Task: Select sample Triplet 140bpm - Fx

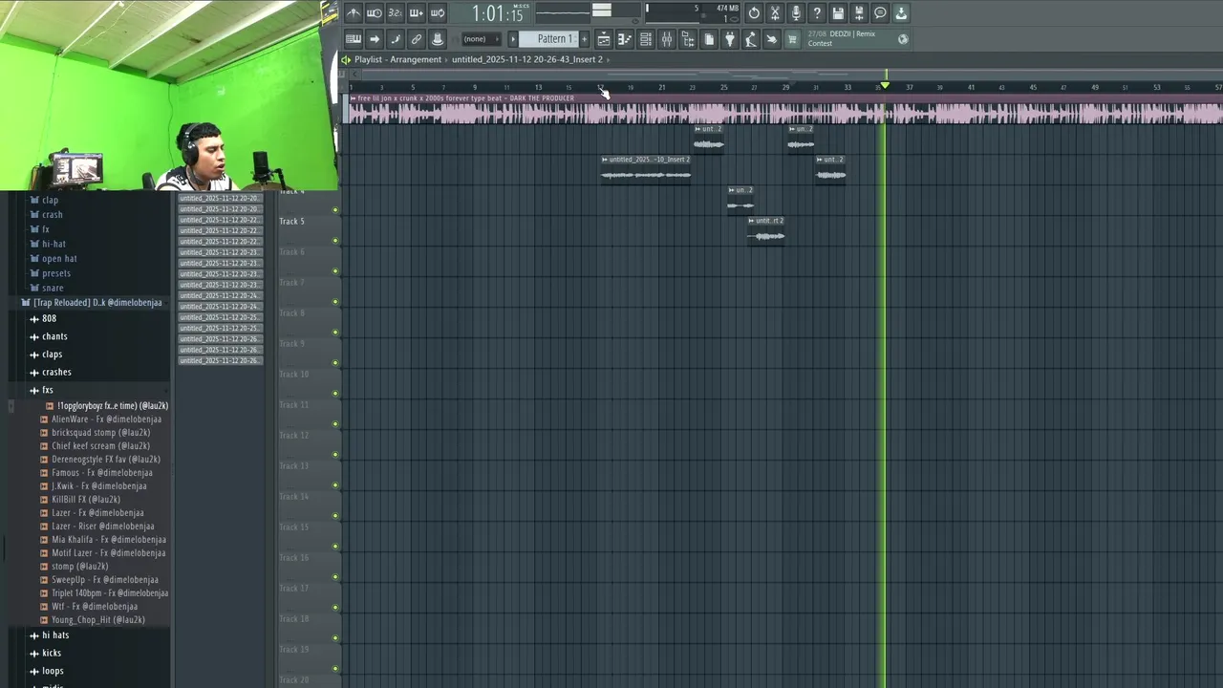Action: click(x=109, y=593)
